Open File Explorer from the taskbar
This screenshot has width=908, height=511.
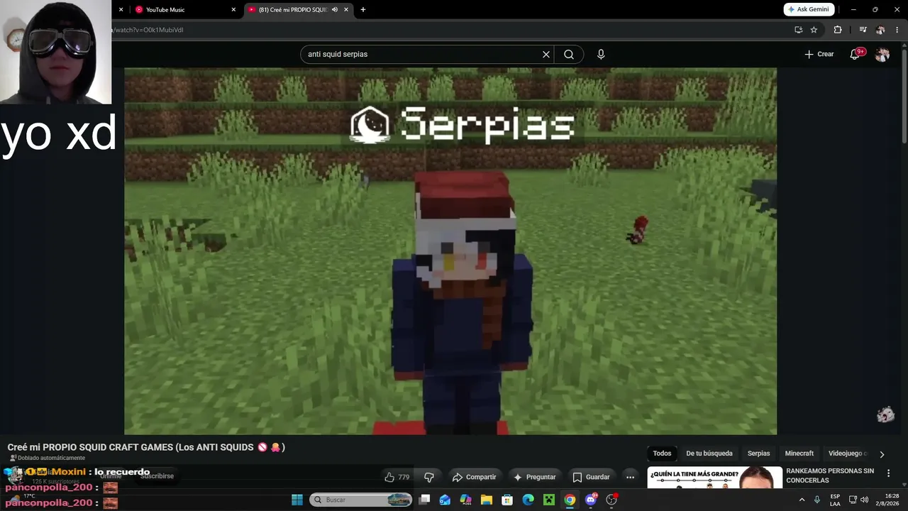coord(487,500)
